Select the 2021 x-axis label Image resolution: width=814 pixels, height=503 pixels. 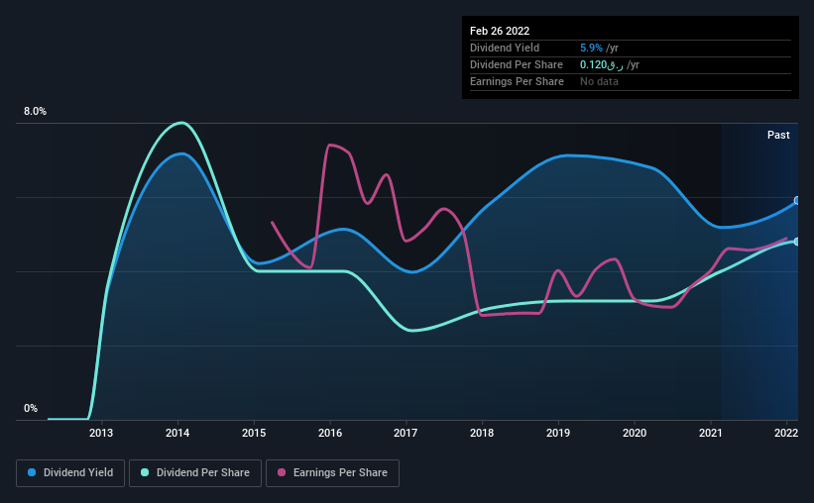[710, 433]
